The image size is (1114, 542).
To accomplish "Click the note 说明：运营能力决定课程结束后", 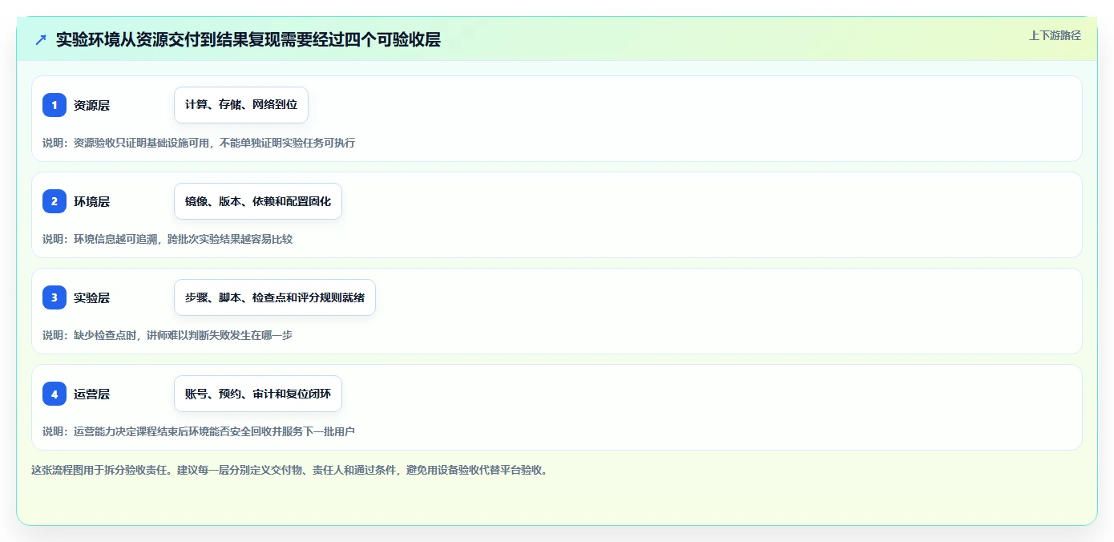I will 199,431.
